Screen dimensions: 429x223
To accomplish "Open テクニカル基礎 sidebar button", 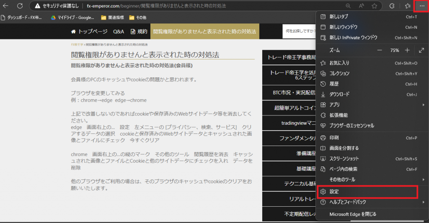I will coord(289,184).
